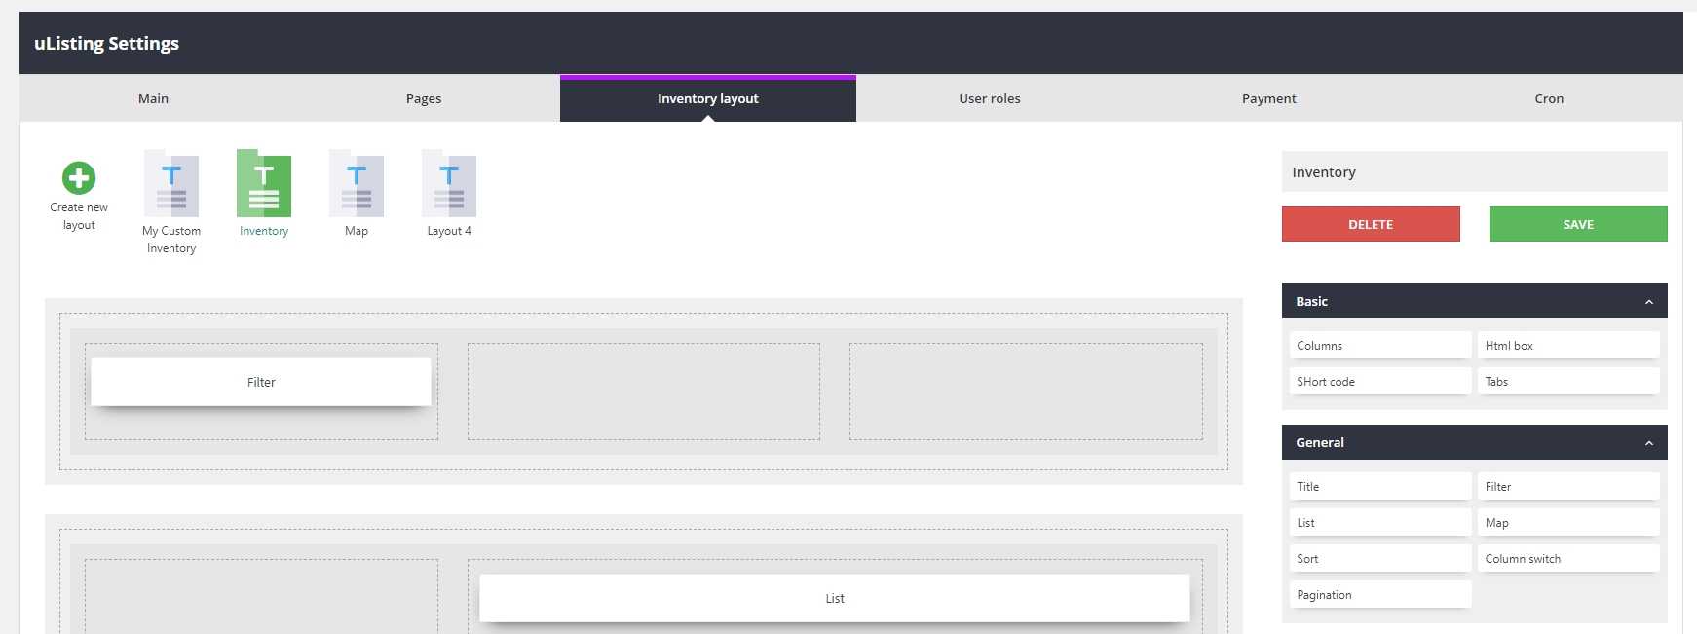Select the My Custom Inventory layout icon
This screenshot has height=634, width=1697.
click(171, 184)
